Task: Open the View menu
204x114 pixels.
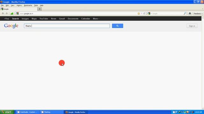Action: tap(12, 5)
